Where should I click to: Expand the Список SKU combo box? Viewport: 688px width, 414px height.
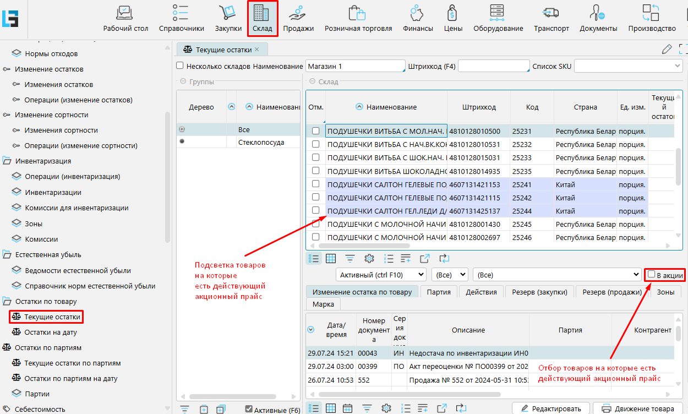(x=677, y=66)
